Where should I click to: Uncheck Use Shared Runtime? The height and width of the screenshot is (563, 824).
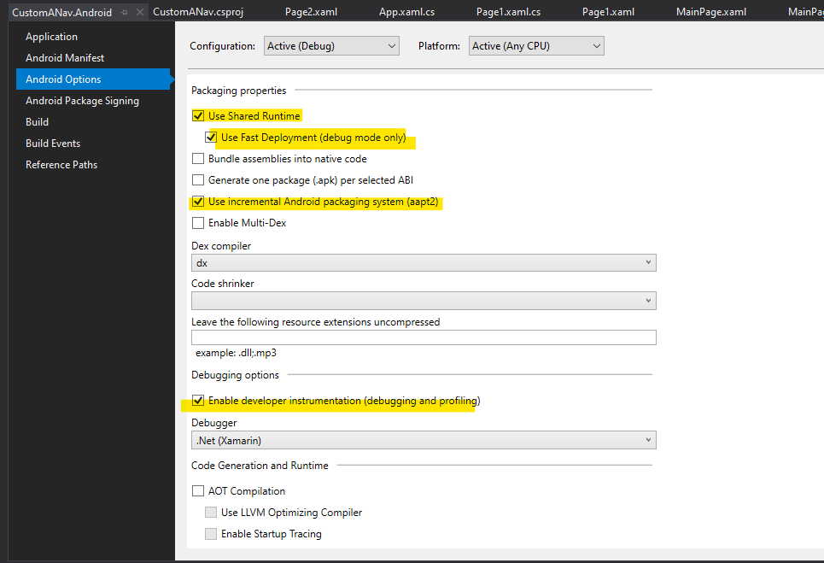click(x=198, y=116)
